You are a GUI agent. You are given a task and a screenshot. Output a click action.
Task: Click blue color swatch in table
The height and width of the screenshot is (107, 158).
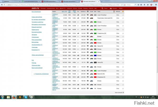click(95, 55)
